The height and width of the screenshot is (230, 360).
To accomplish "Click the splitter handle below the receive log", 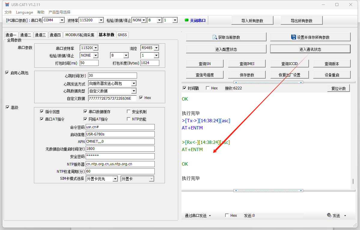I will click(x=268, y=191).
